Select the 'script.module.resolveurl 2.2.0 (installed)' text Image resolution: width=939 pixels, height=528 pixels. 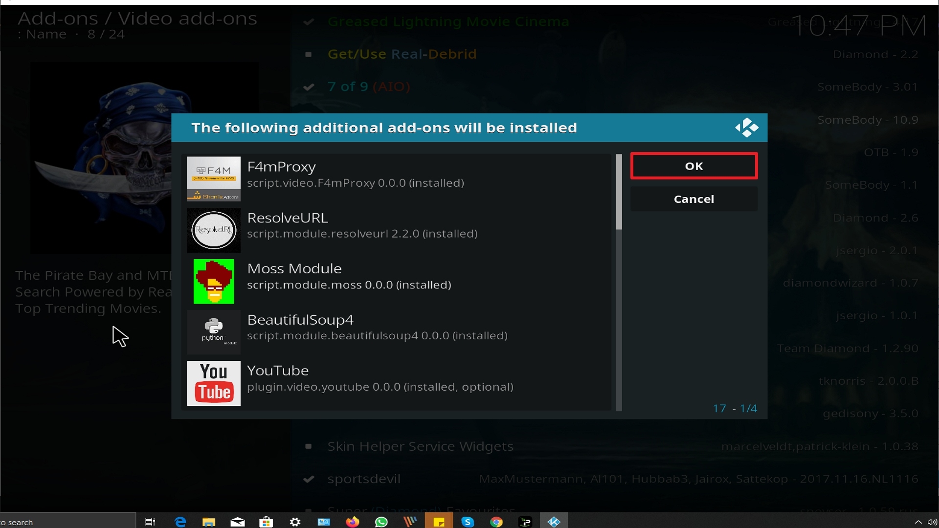click(362, 234)
